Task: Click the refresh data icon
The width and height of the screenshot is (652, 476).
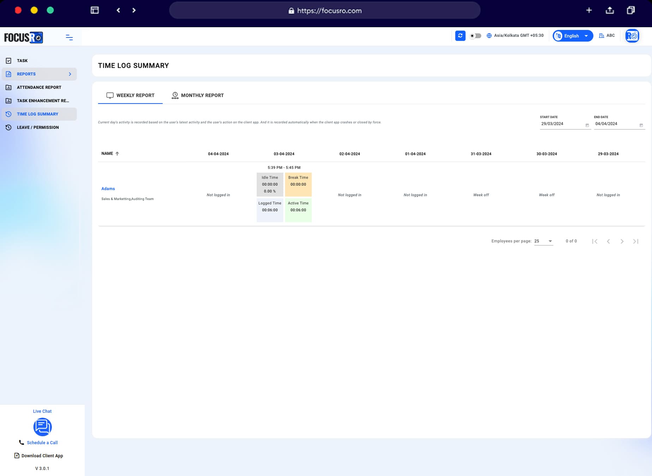Action: click(x=460, y=35)
